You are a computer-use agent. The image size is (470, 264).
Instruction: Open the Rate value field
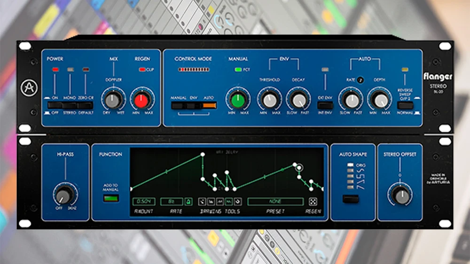(x=172, y=202)
